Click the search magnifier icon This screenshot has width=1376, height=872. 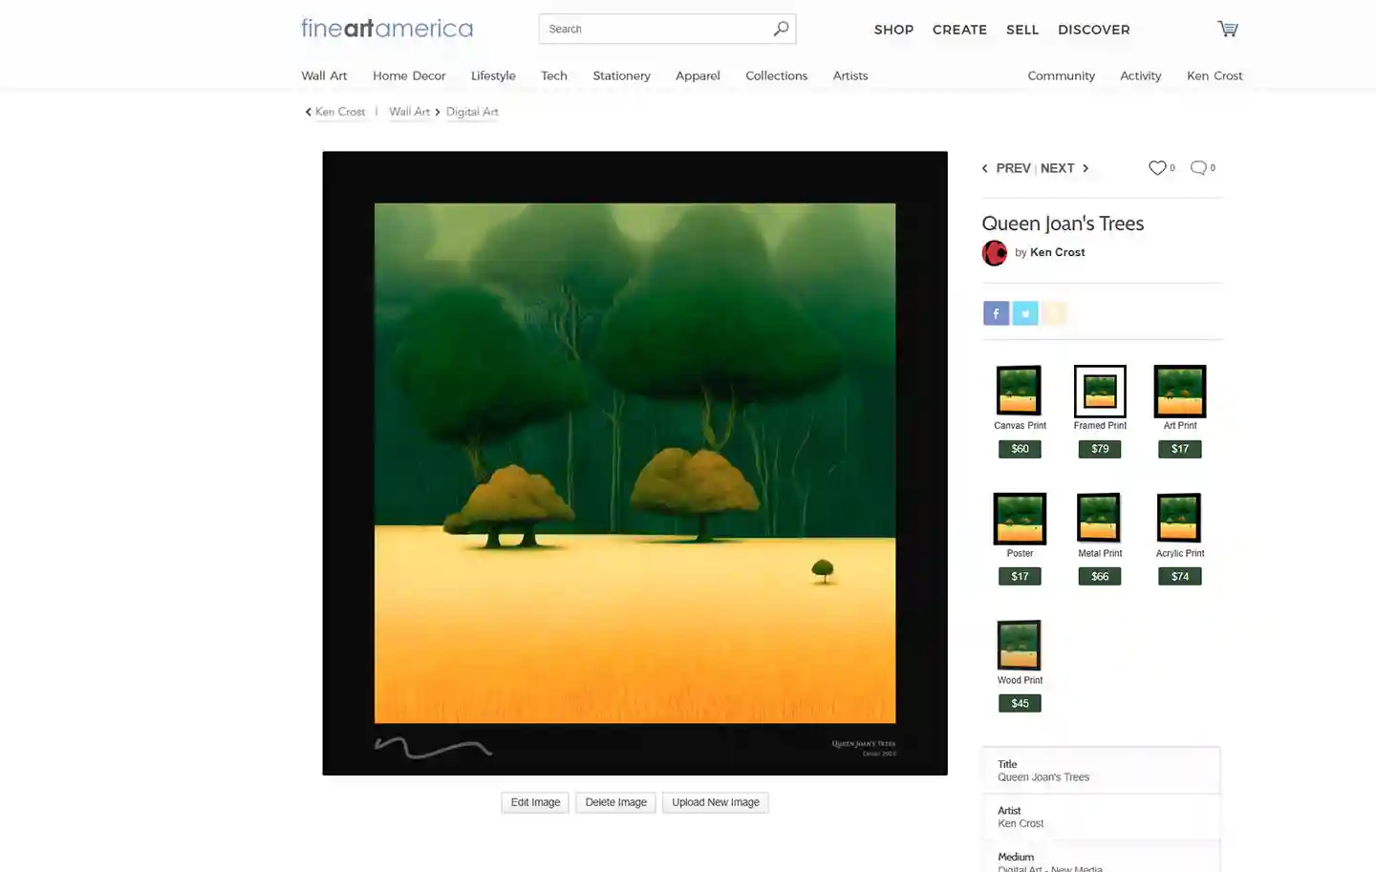tap(781, 29)
